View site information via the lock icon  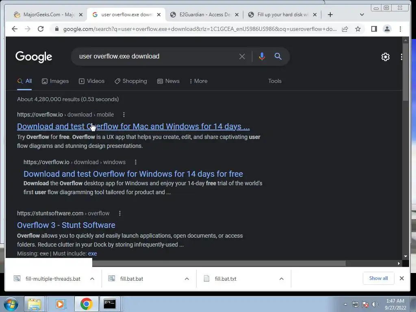click(57, 29)
